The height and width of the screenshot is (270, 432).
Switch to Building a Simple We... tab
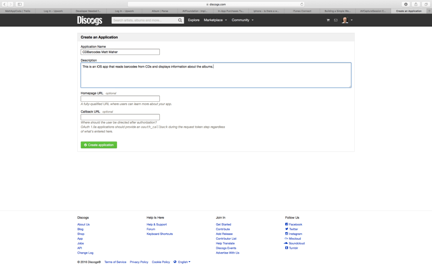click(337, 11)
